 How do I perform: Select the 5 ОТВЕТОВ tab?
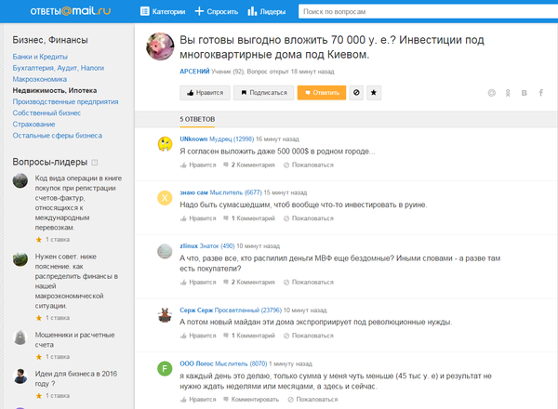(x=197, y=120)
